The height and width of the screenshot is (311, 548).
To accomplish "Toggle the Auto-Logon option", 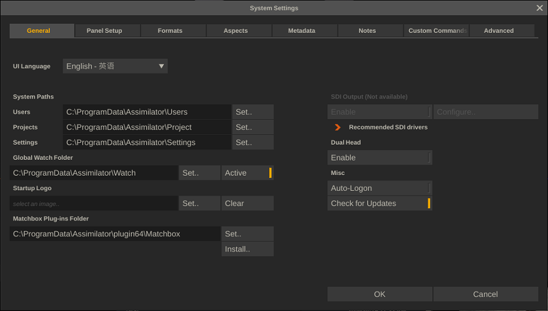I will pos(380,188).
